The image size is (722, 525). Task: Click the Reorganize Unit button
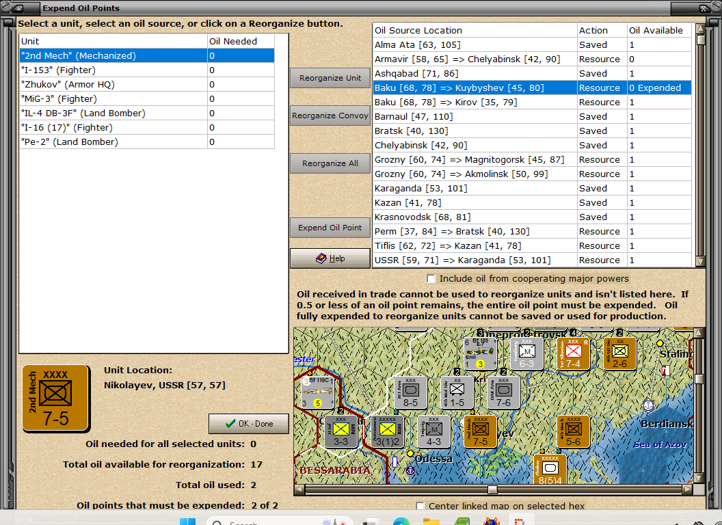[330, 78]
